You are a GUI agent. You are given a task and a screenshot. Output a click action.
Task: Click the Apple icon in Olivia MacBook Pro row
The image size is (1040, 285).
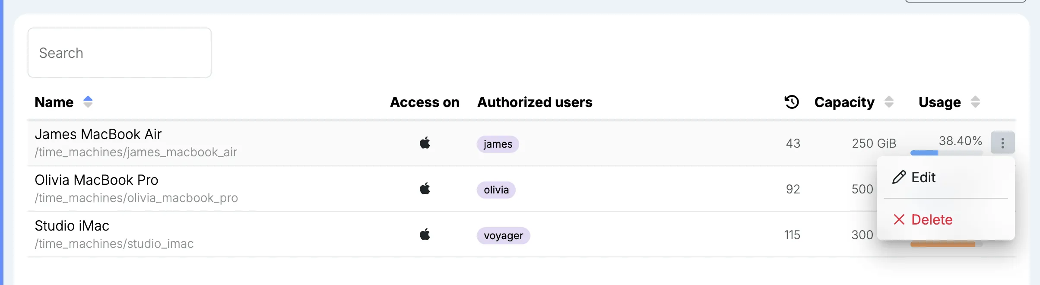coord(425,189)
